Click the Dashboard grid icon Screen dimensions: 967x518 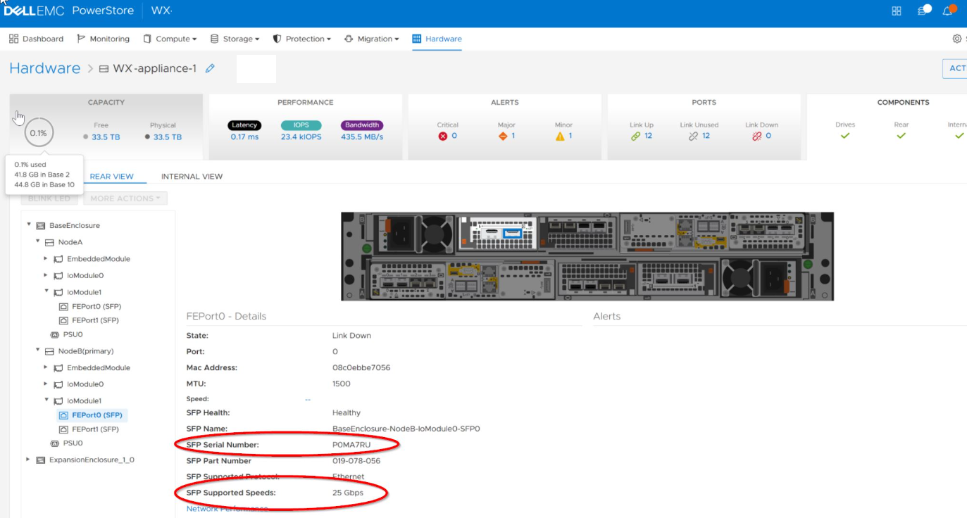(x=12, y=39)
